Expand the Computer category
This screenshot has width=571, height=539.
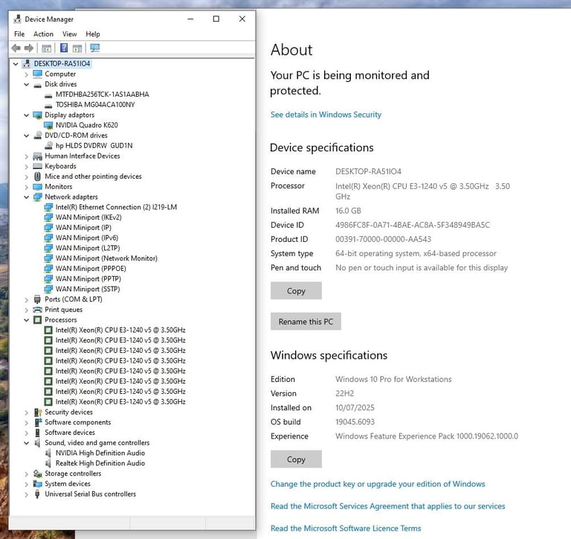click(x=26, y=74)
